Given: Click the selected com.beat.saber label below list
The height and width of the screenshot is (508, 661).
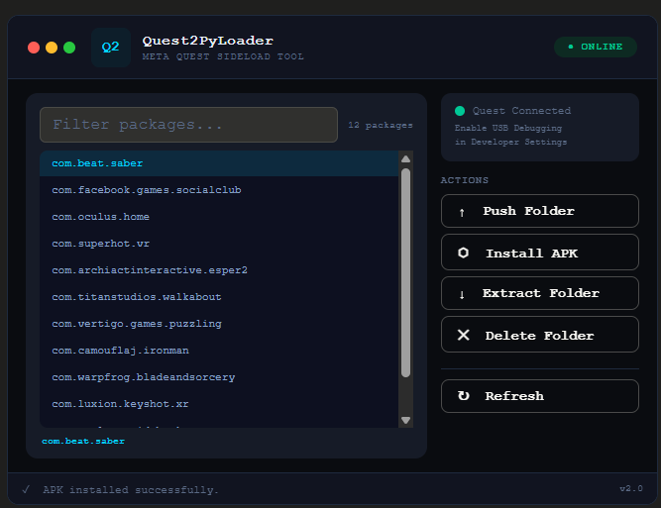Looking at the screenshot, I should 83,441.
